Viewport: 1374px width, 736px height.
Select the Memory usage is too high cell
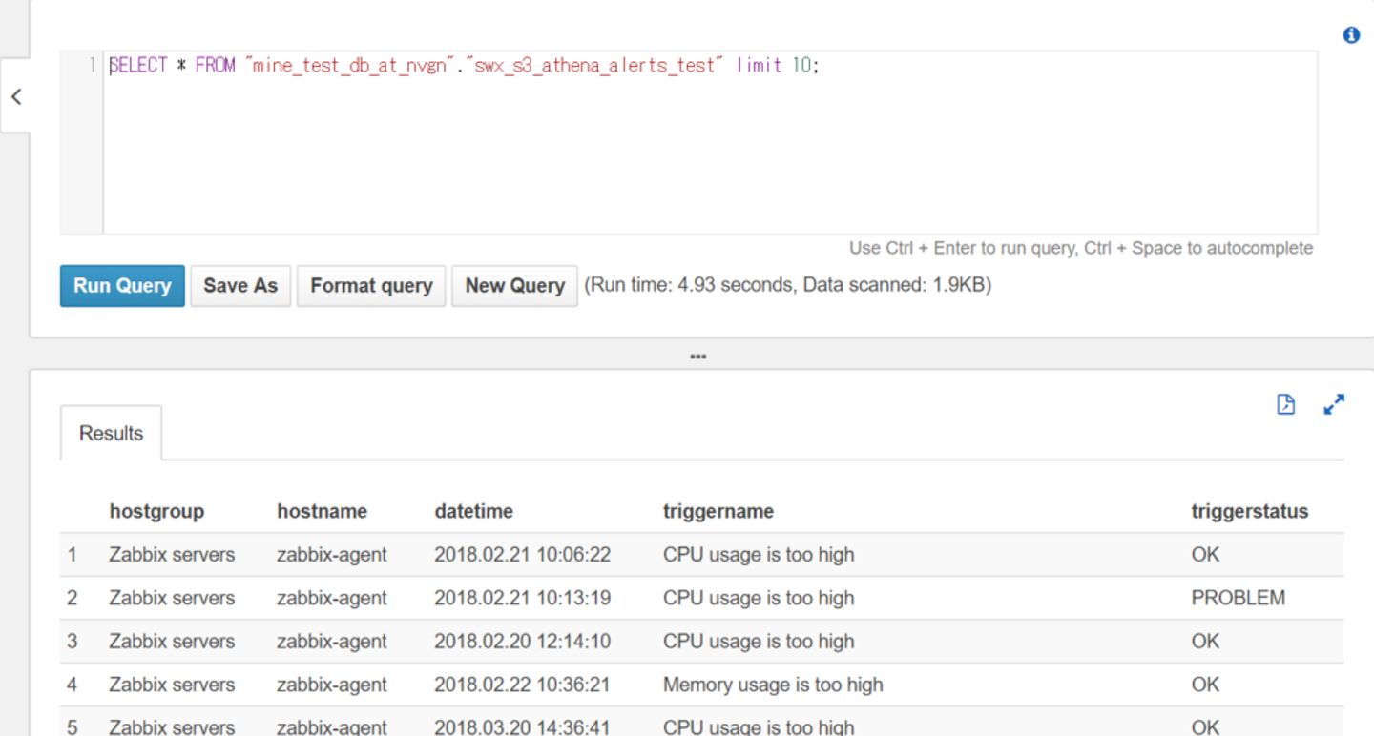pos(773,685)
